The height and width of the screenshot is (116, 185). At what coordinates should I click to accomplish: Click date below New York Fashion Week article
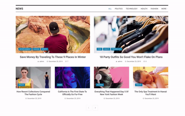tap(112, 98)
